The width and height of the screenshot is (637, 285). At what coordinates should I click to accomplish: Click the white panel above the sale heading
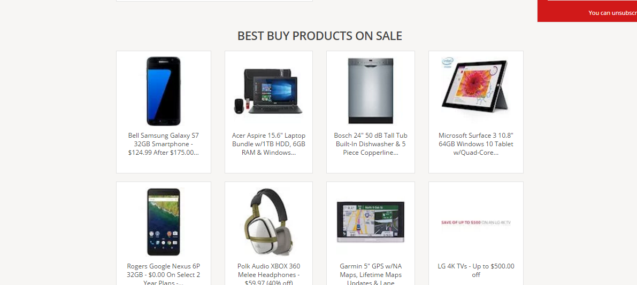[214, 1]
